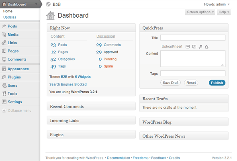Viewport: 237px width, 161px height.
Task: Open the Spam comments link
Action: pos(108,66)
